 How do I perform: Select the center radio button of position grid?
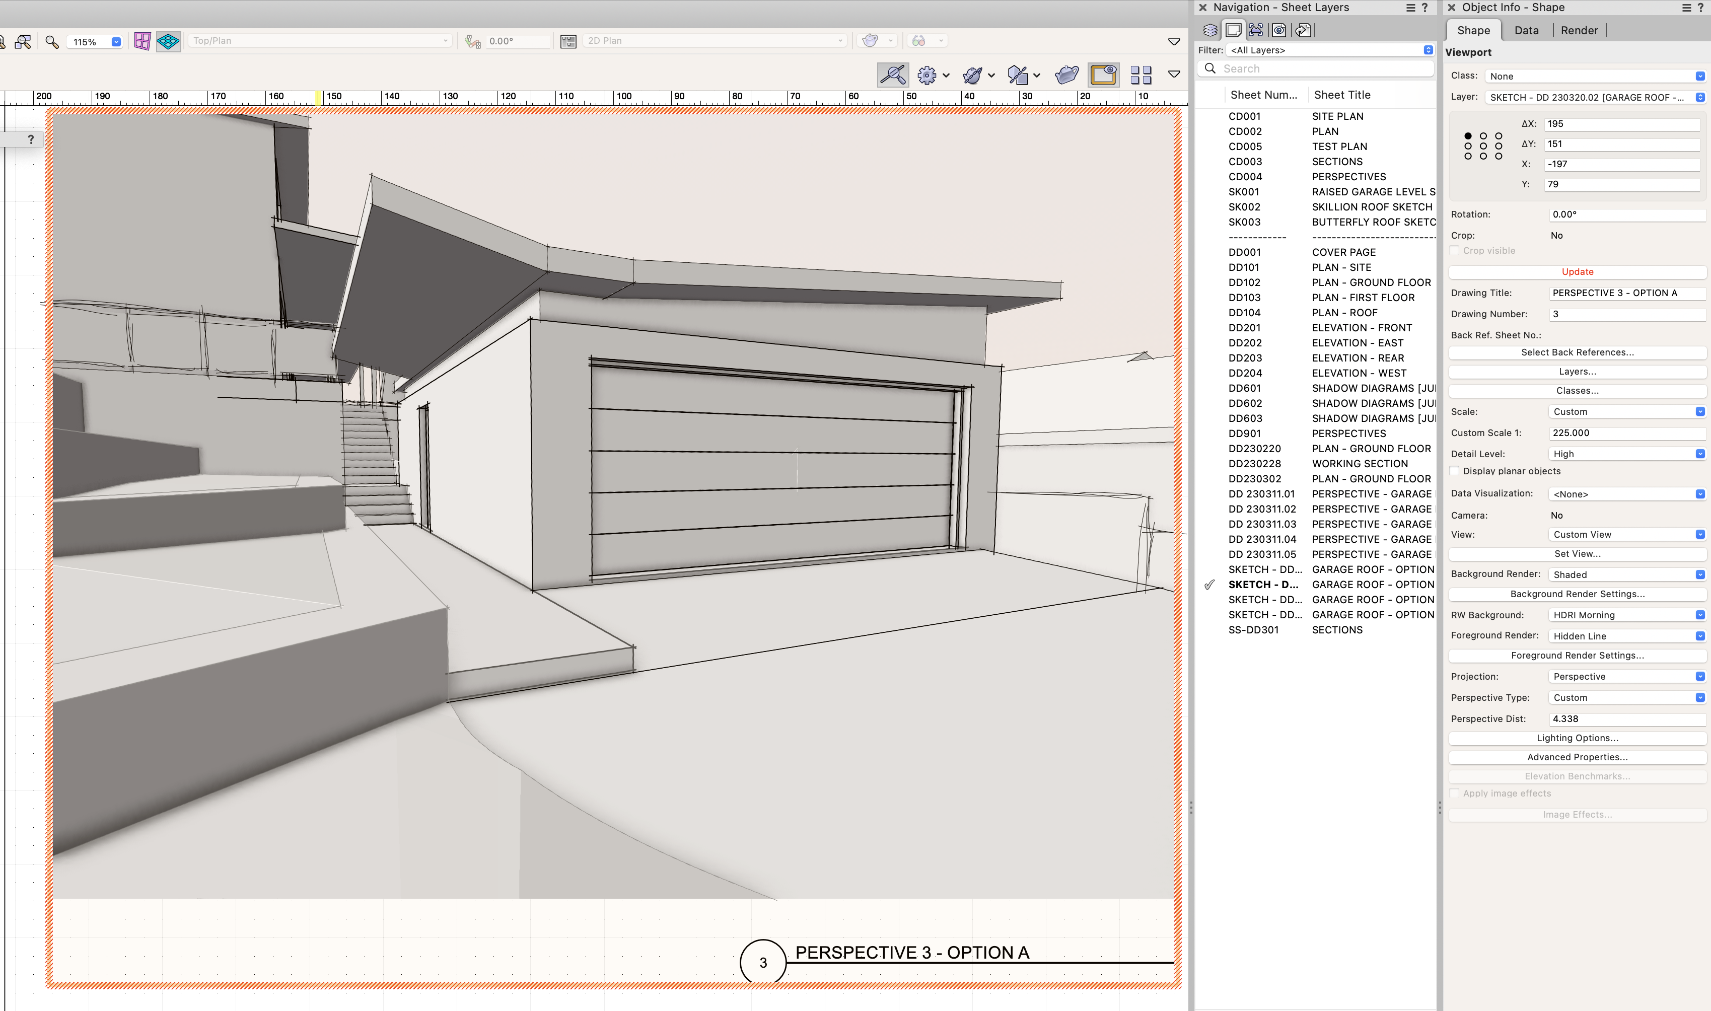point(1483,146)
